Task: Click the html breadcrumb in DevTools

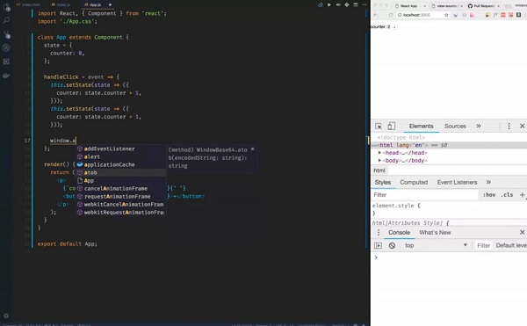Action: tap(379, 170)
